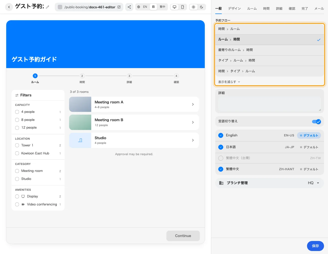Choose the 時間 › ルーム flow option

coord(269,29)
